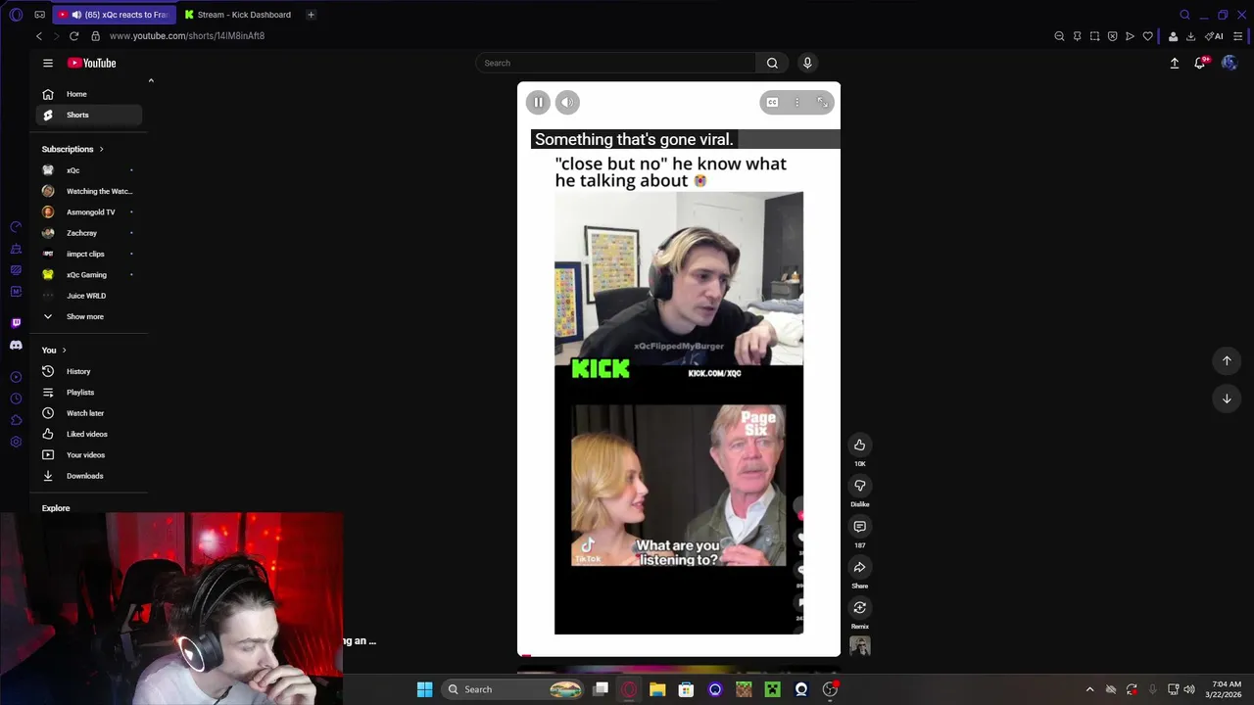Open Liked videos
The image size is (1254, 705).
[x=89, y=434]
